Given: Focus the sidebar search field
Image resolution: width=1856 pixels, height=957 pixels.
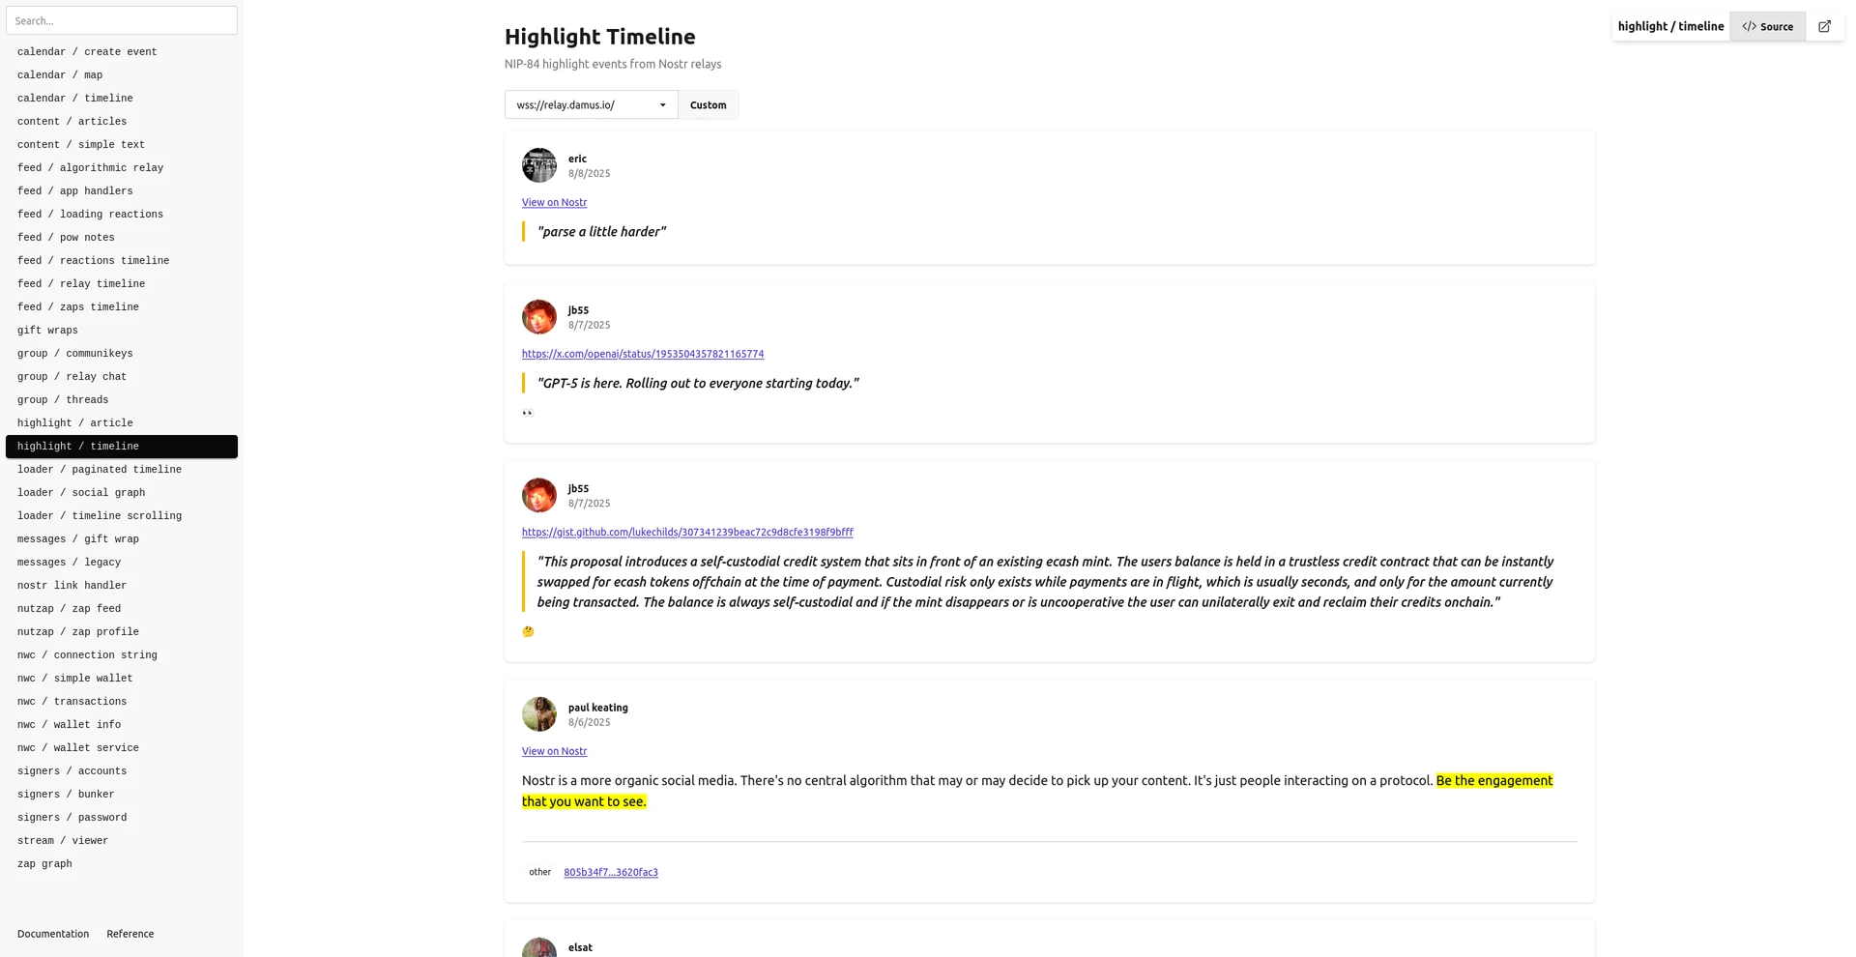Looking at the screenshot, I should 122,20.
